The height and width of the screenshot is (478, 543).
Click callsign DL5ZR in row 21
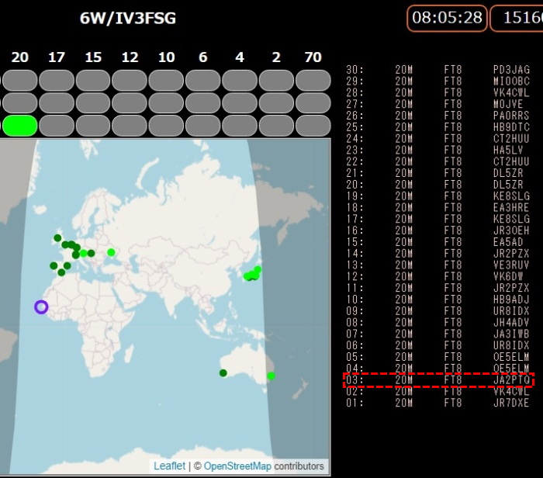point(508,173)
